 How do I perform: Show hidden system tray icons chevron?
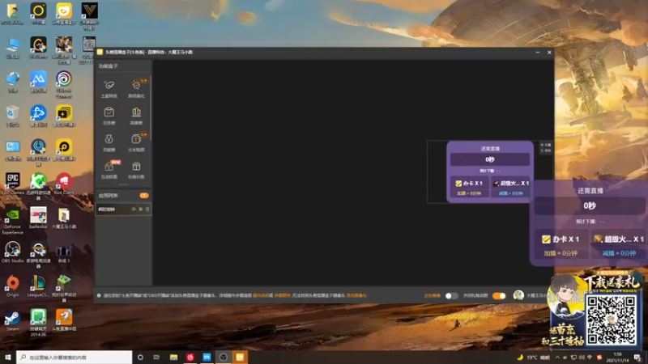click(557, 358)
